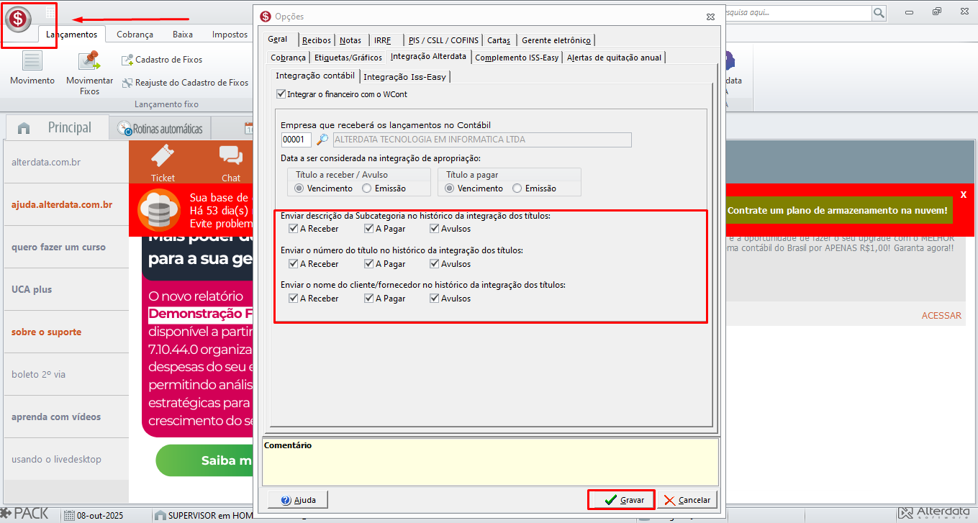Click the magnifier lookup icon beside company code
Viewport: 978px width, 523px height.
point(322,140)
